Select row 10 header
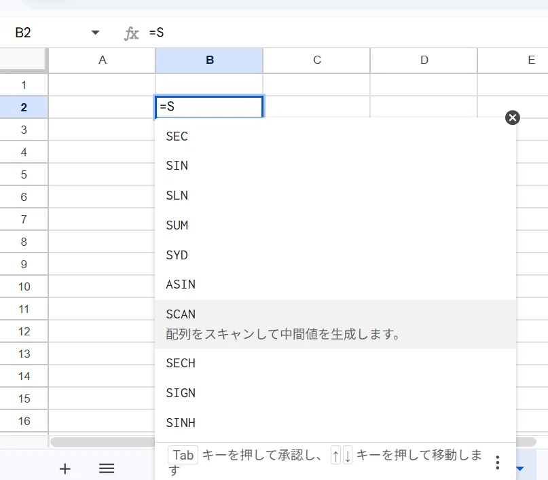Image resolution: width=548 pixels, height=480 pixels. pyautogui.click(x=24, y=287)
